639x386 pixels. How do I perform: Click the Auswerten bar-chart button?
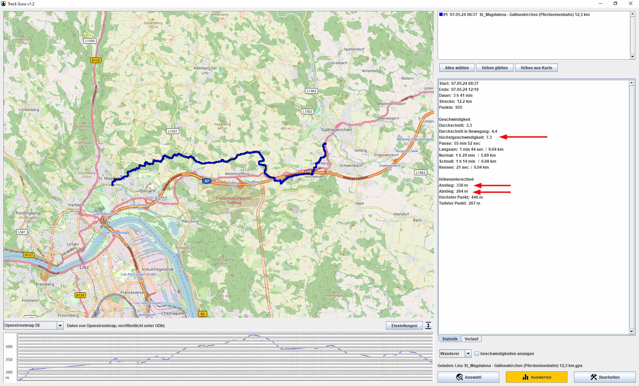pos(536,377)
